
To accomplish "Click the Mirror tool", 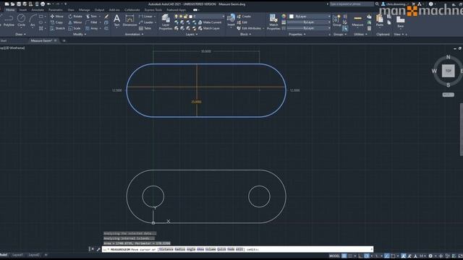I will [75, 22].
